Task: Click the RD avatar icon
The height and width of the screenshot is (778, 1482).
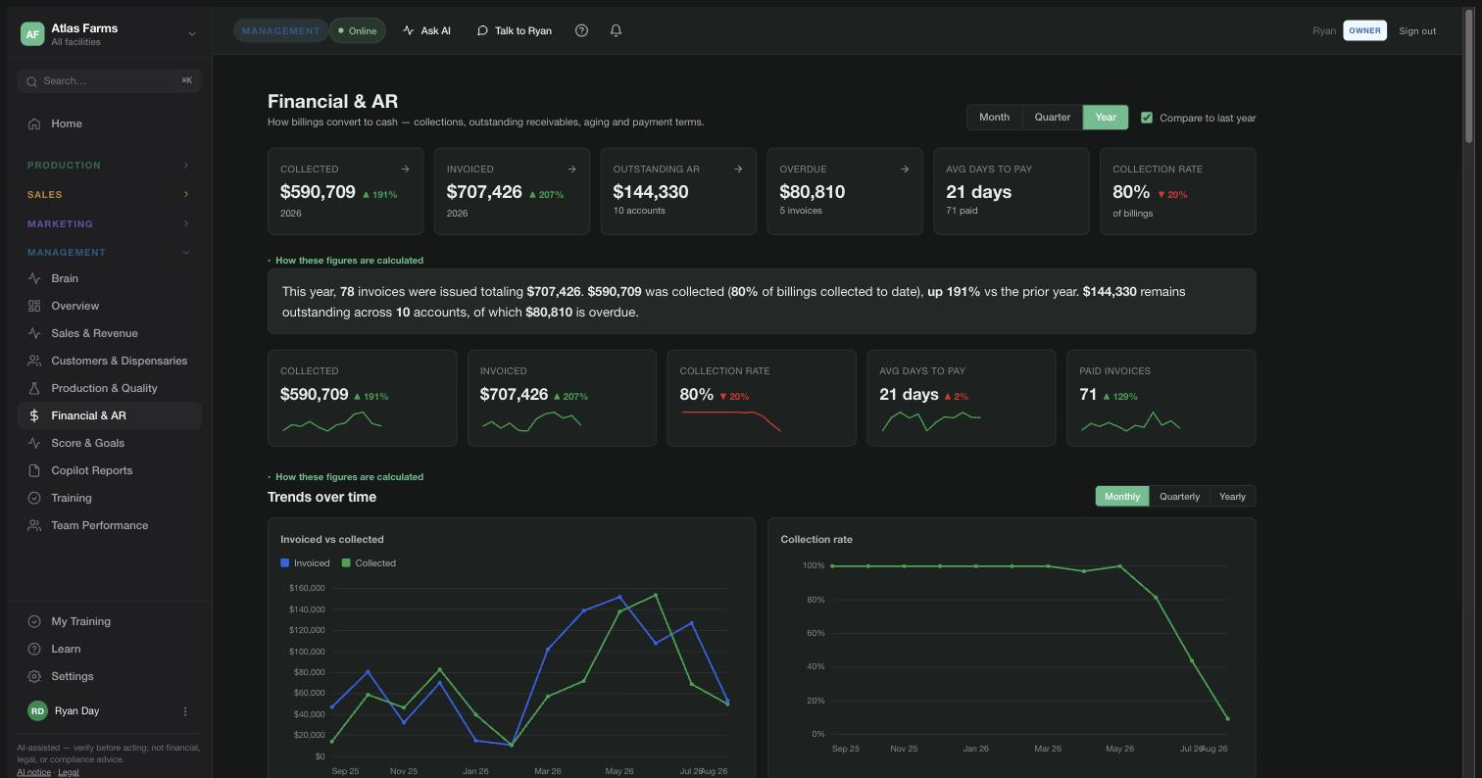Action: click(37, 711)
